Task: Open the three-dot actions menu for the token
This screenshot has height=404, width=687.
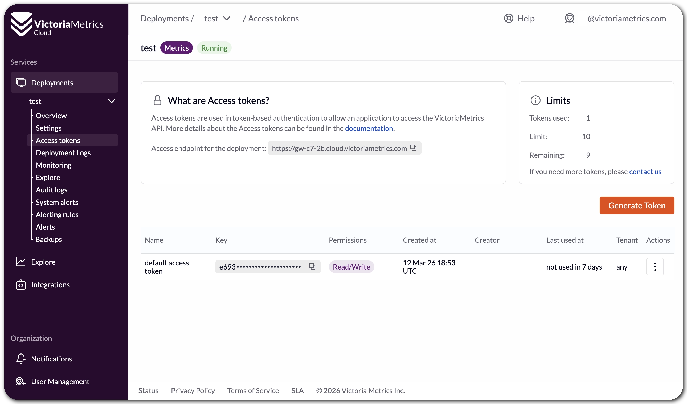Action: [x=655, y=266]
